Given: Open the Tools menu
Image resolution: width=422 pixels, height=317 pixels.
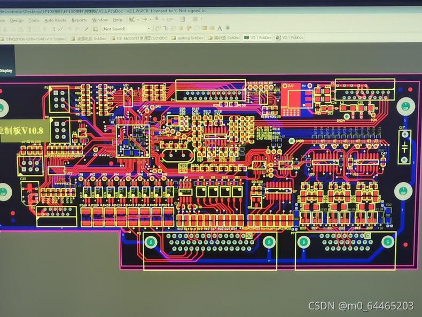Looking at the screenshot, I should click(x=34, y=20).
